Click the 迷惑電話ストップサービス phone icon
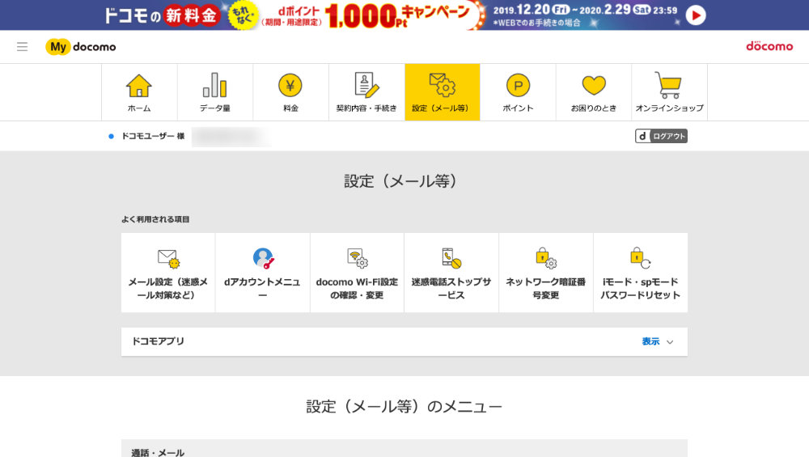Image resolution: width=809 pixels, height=457 pixels. (x=451, y=258)
